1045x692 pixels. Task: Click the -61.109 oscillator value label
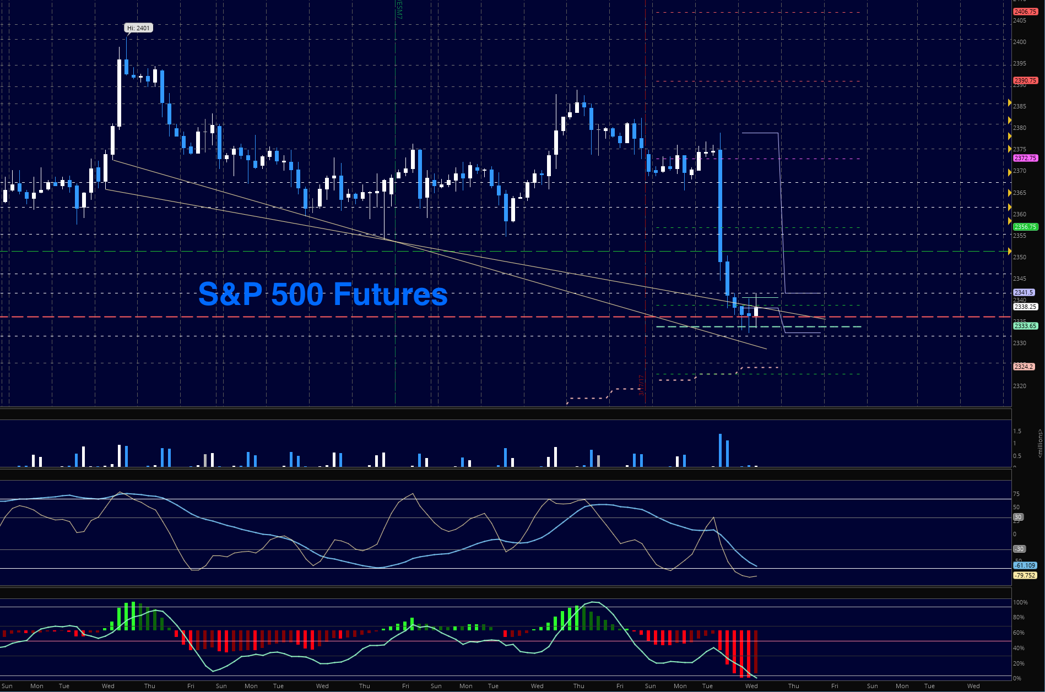(x=1025, y=565)
